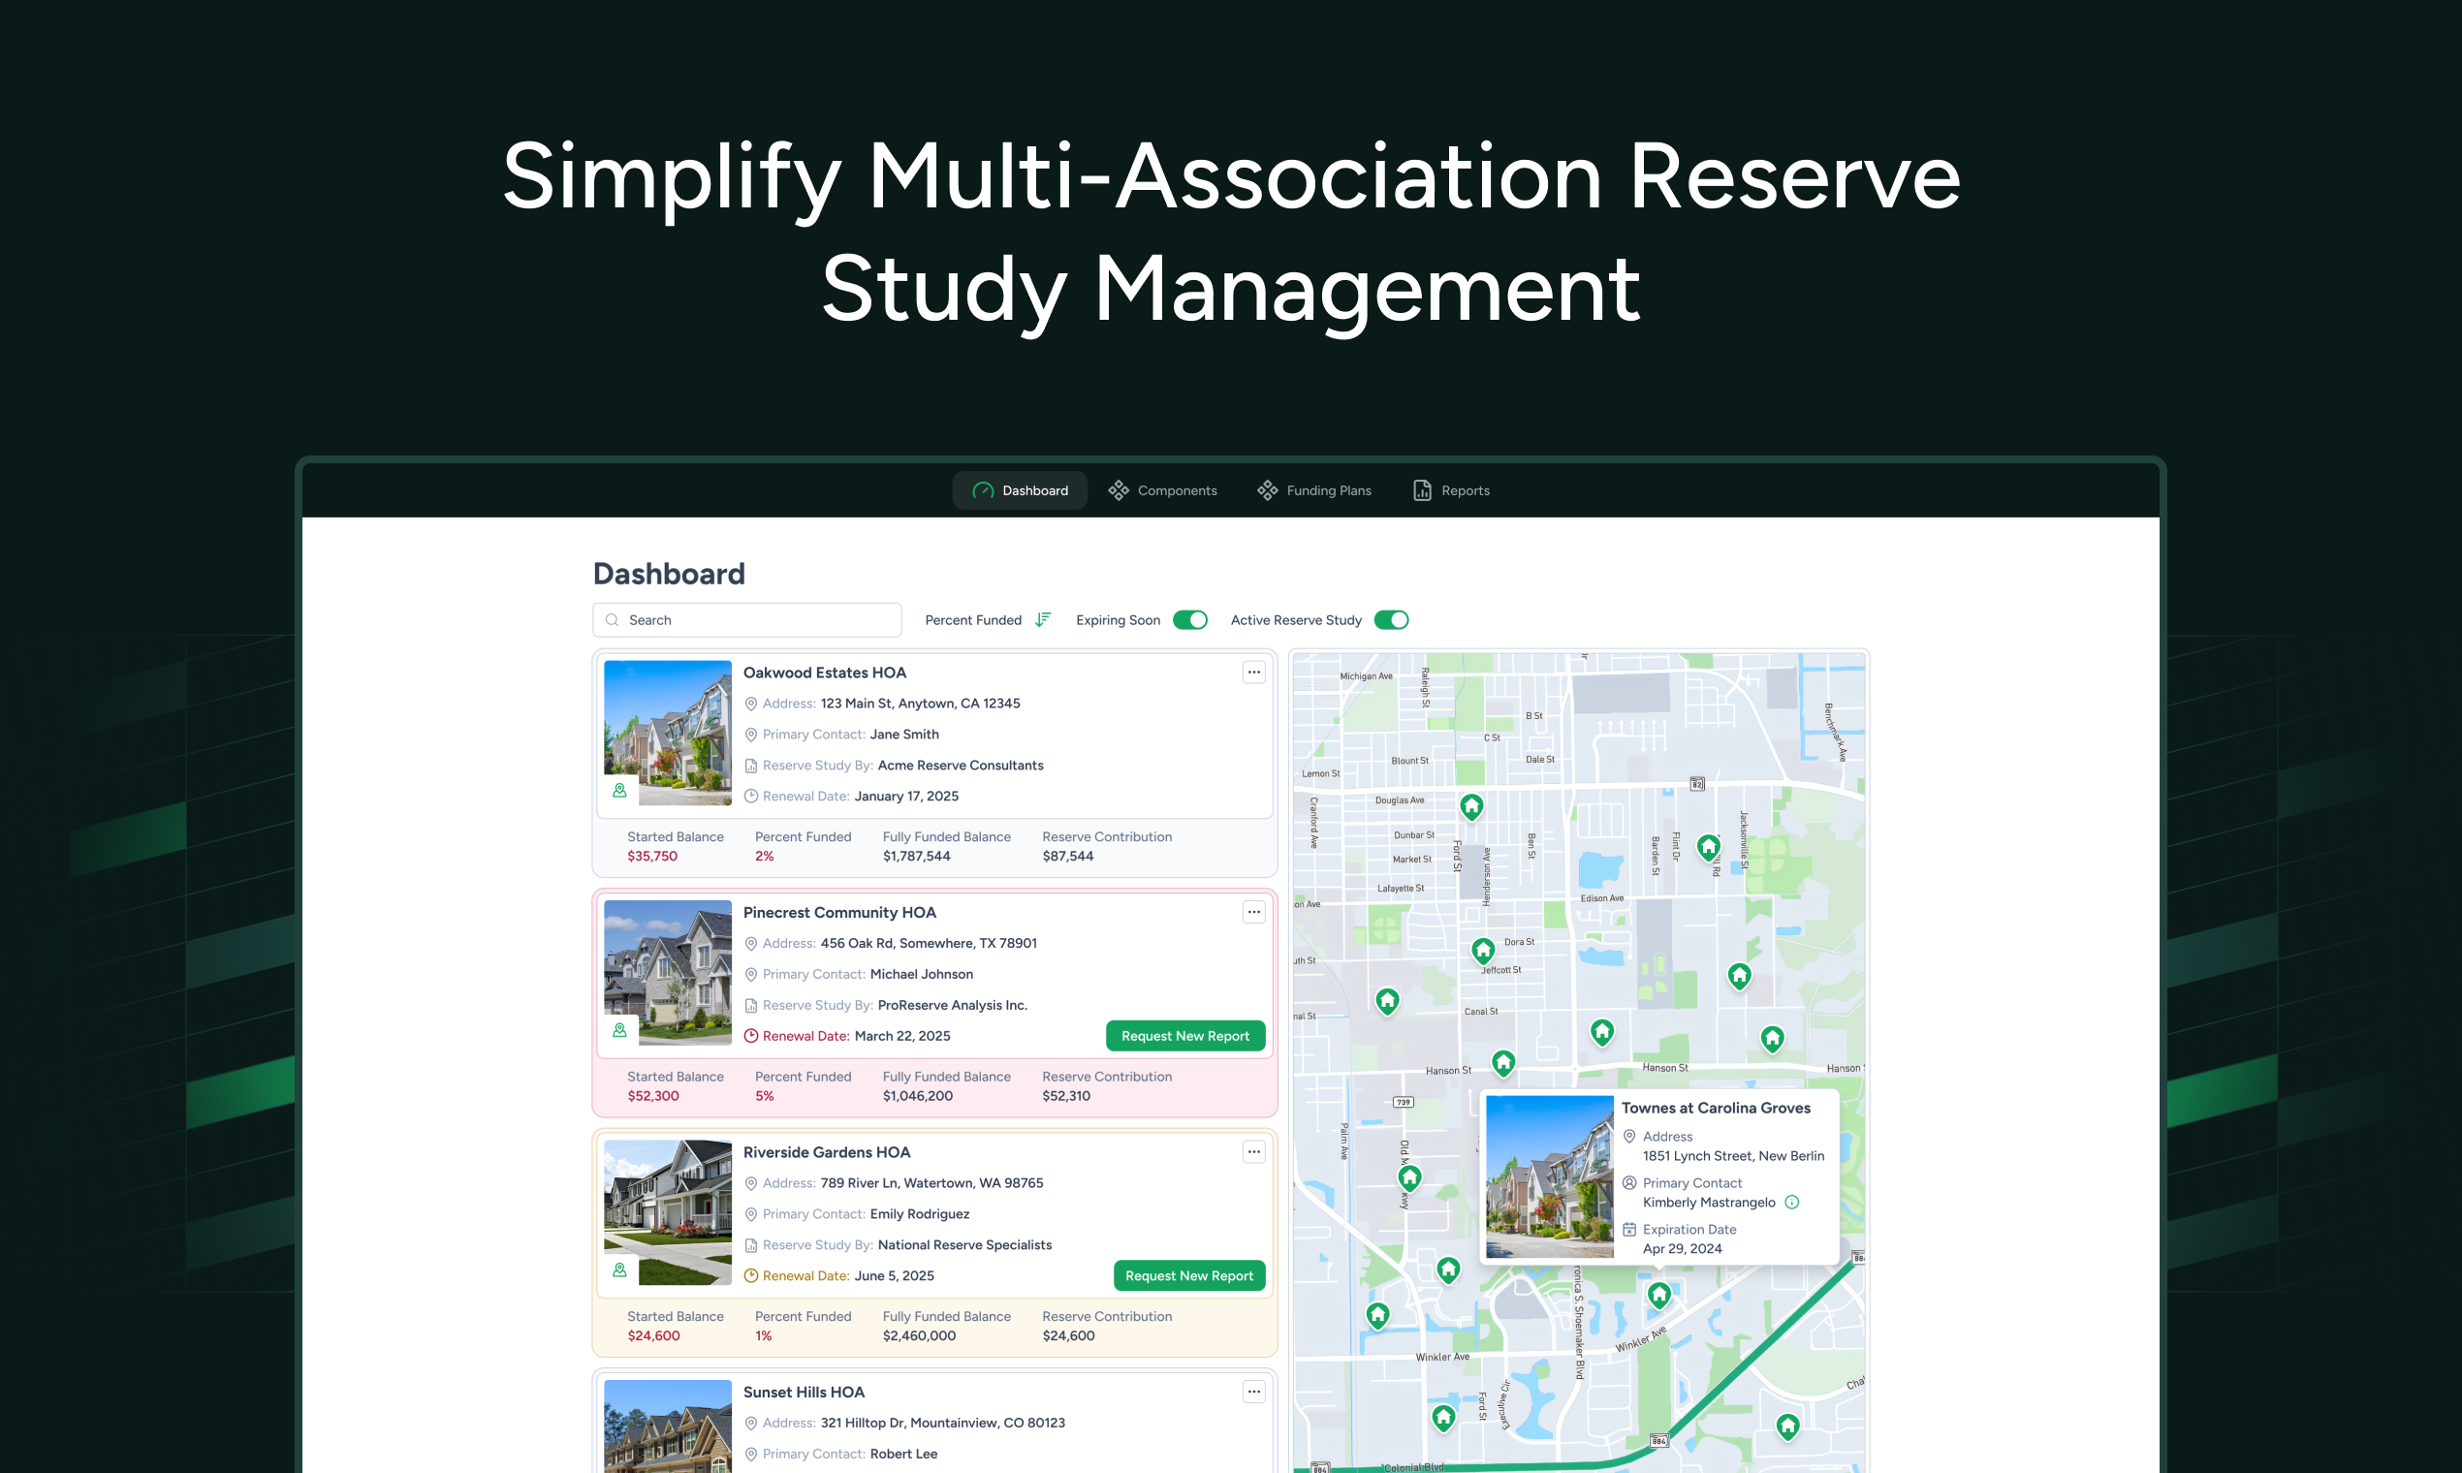Click the Oakwood Estates address location icon
Screen dimensions: 2462x1473
tap(751, 704)
